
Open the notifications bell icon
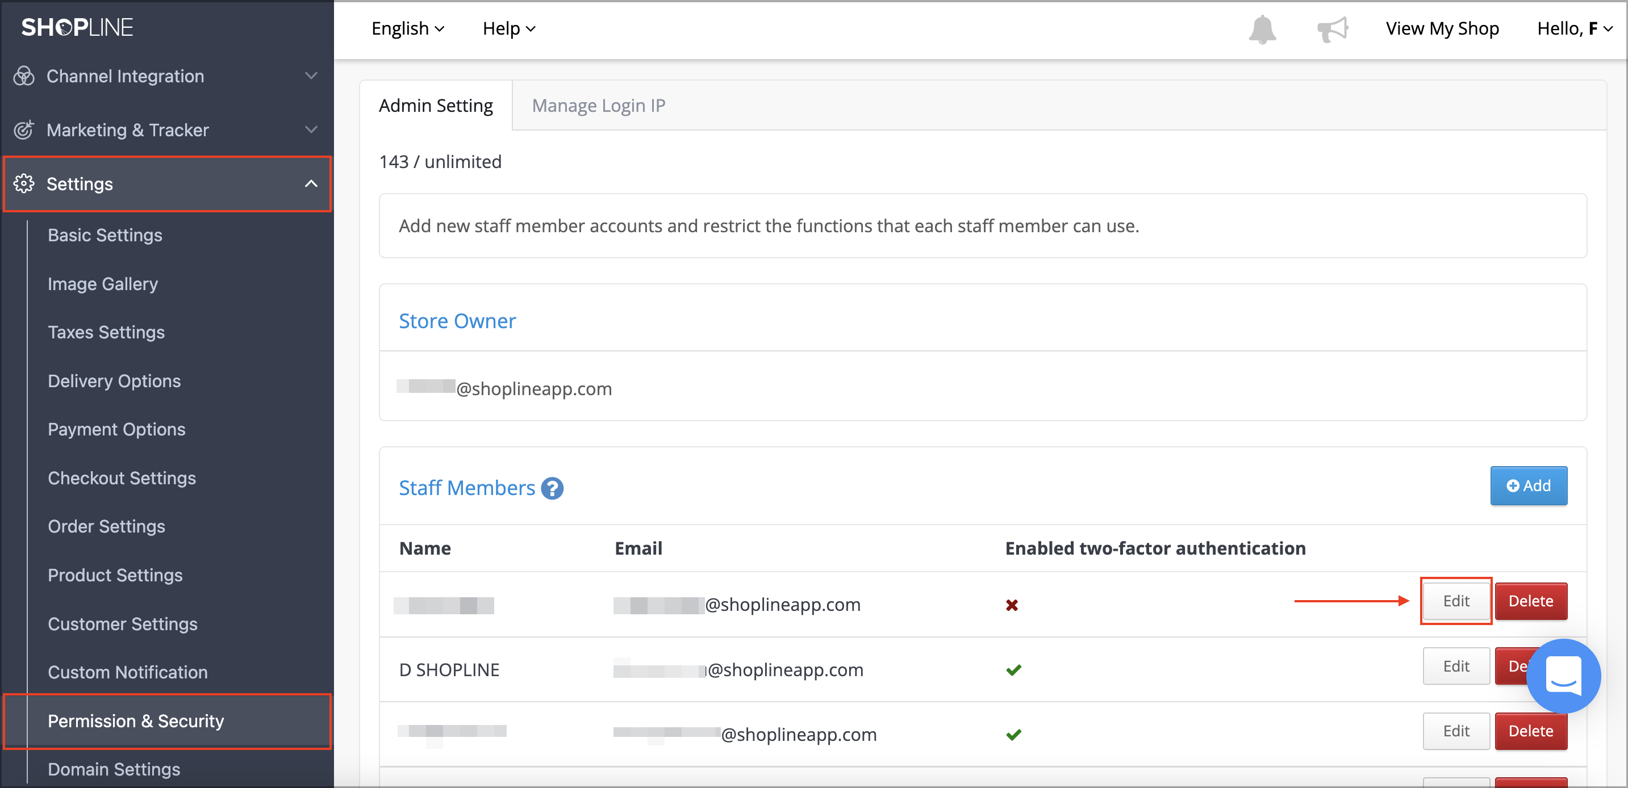(x=1262, y=29)
